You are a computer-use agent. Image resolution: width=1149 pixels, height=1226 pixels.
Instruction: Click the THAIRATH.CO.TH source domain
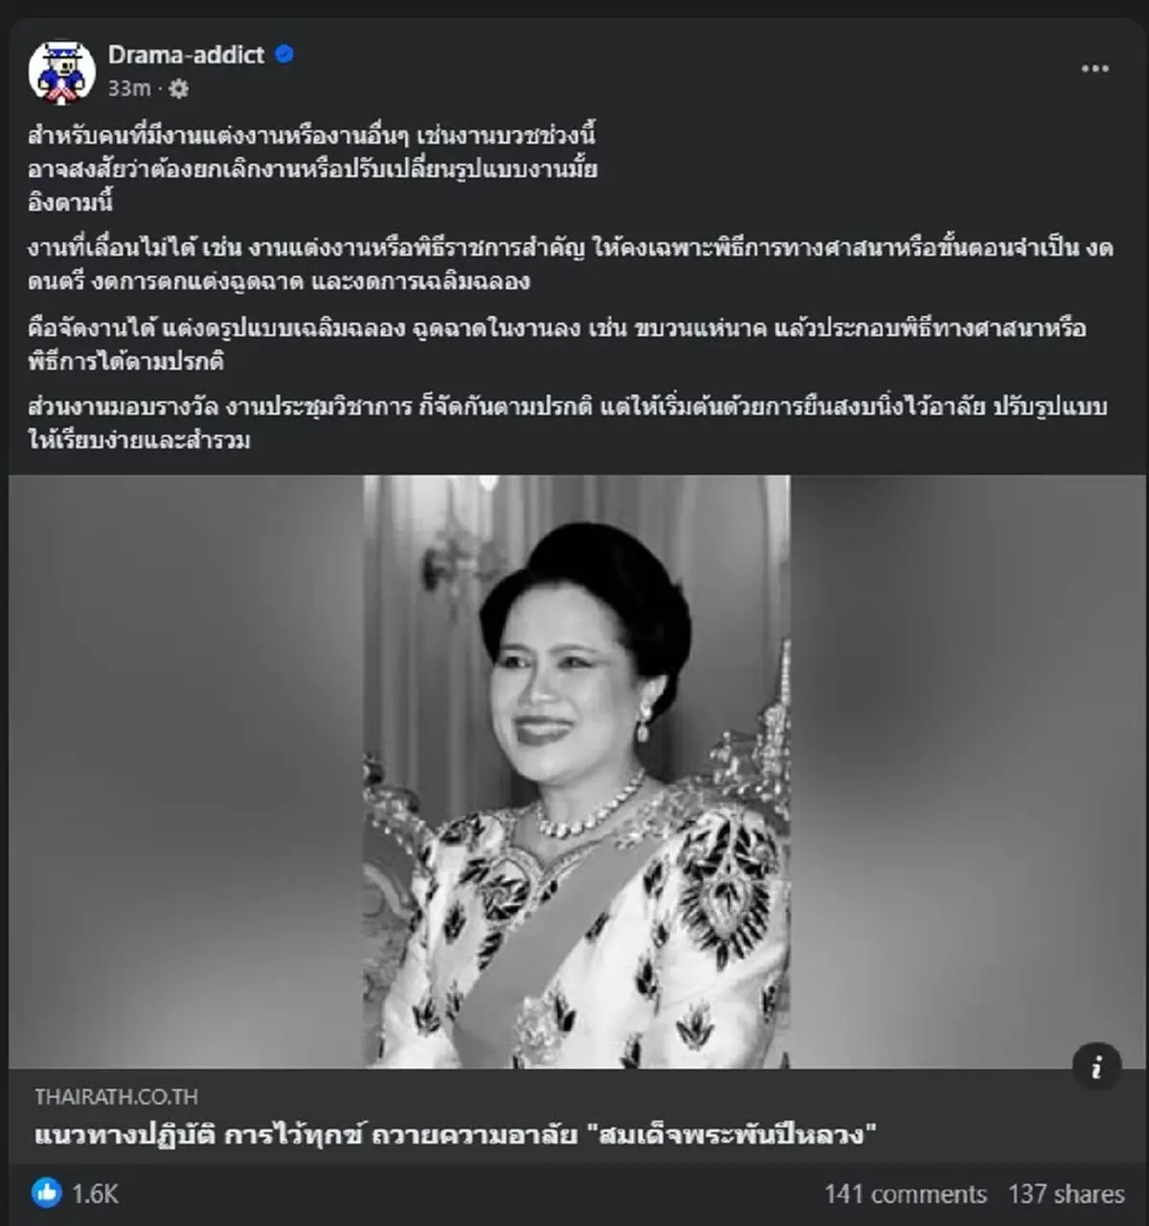click(117, 1097)
